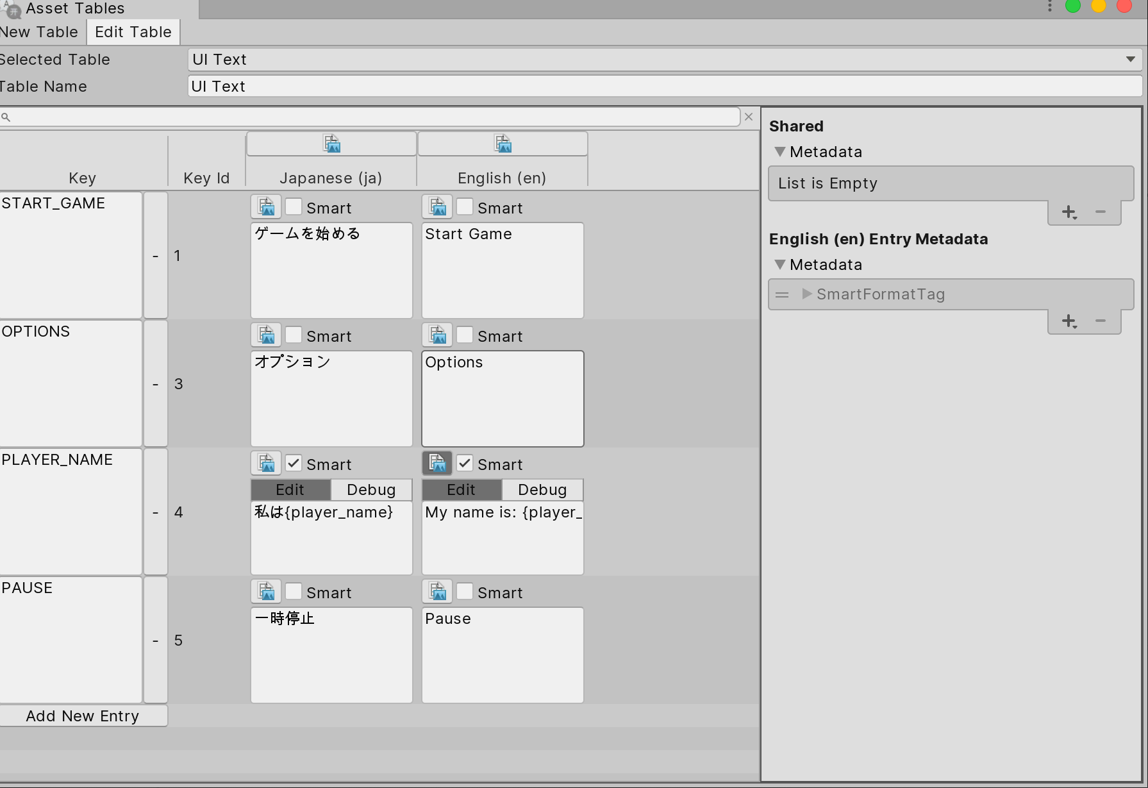Click the English column header translate icon
The width and height of the screenshot is (1148, 788).
point(502,143)
